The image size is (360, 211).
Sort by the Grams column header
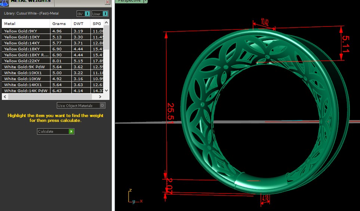click(x=61, y=23)
